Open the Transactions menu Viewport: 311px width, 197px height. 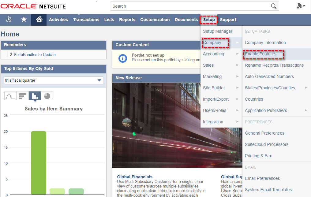click(86, 19)
